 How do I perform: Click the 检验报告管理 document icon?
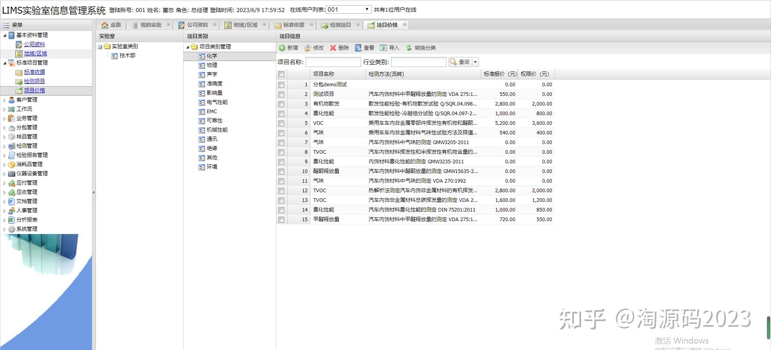(x=12, y=155)
